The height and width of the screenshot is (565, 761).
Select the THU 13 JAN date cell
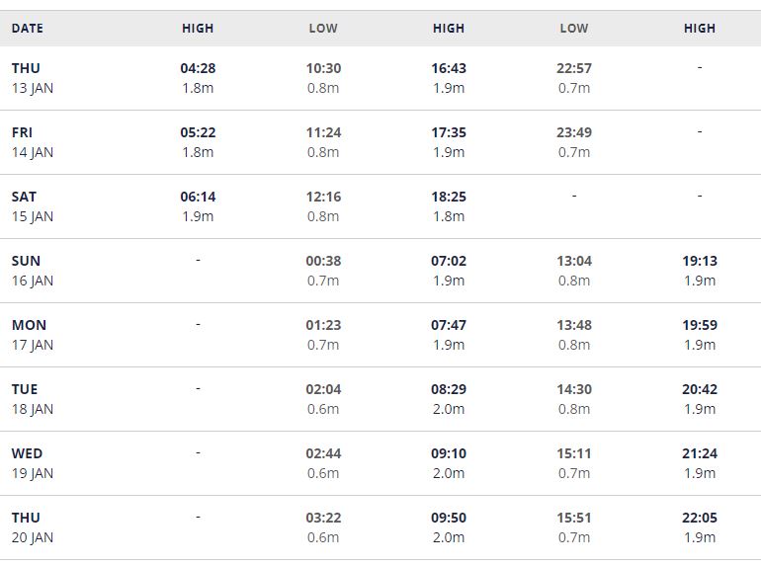(33, 78)
